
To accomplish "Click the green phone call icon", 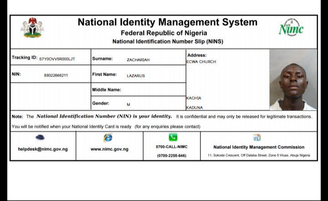I will 173,137.
